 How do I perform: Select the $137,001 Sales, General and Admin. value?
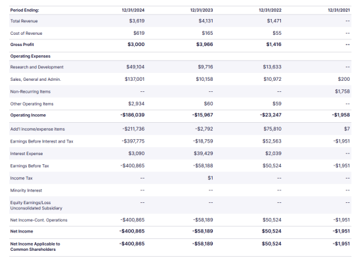[135, 79]
